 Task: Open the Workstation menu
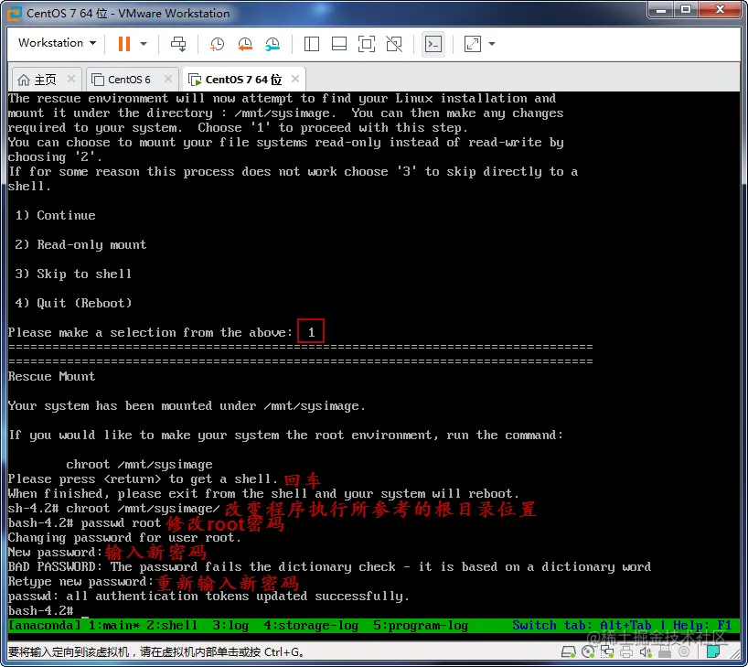(x=57, y=43)
